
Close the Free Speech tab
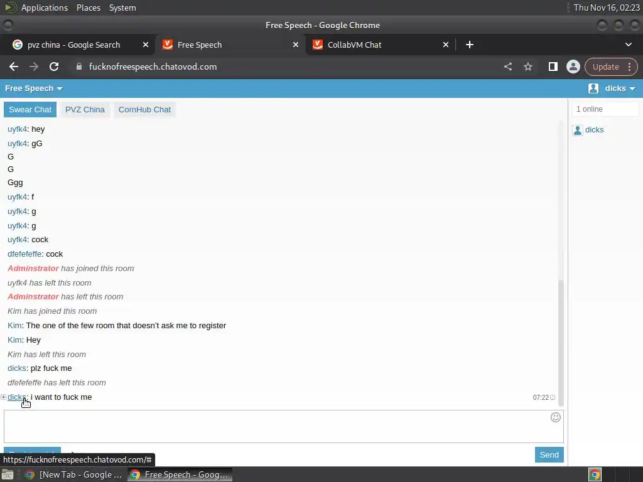(296, 45)
